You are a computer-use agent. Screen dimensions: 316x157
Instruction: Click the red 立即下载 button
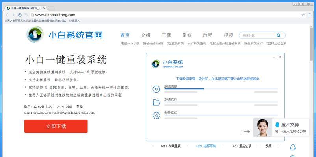tap(56, 126)
